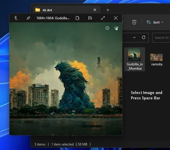Click the ramsita file name label
170x150 pixels.
(x=157, y=64)
